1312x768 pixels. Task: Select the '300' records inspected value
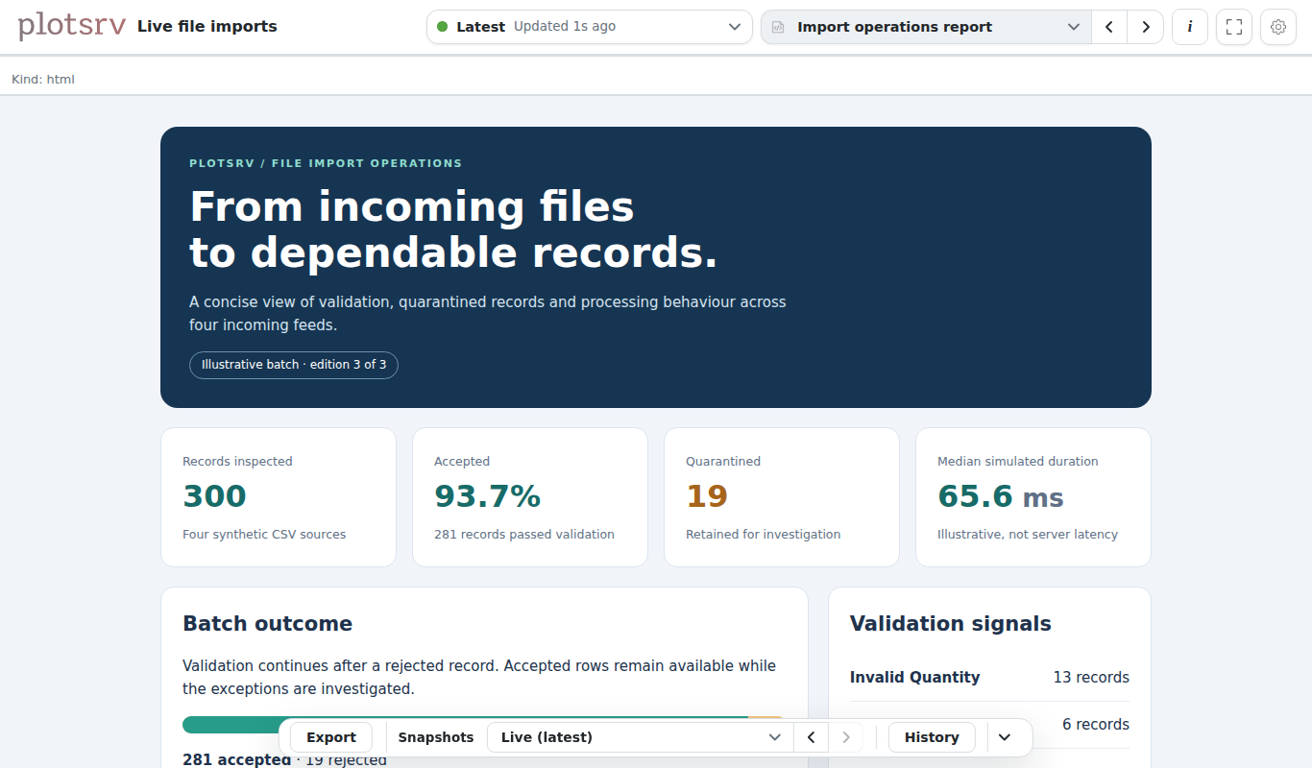[x=214, y=496]
